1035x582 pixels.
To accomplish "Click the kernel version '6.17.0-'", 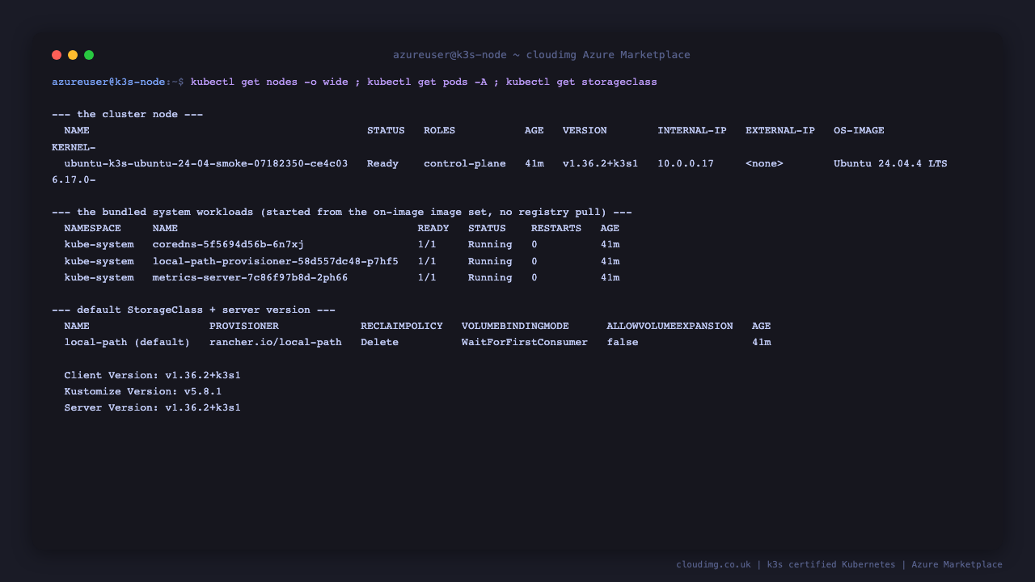I will coord(74,179).
